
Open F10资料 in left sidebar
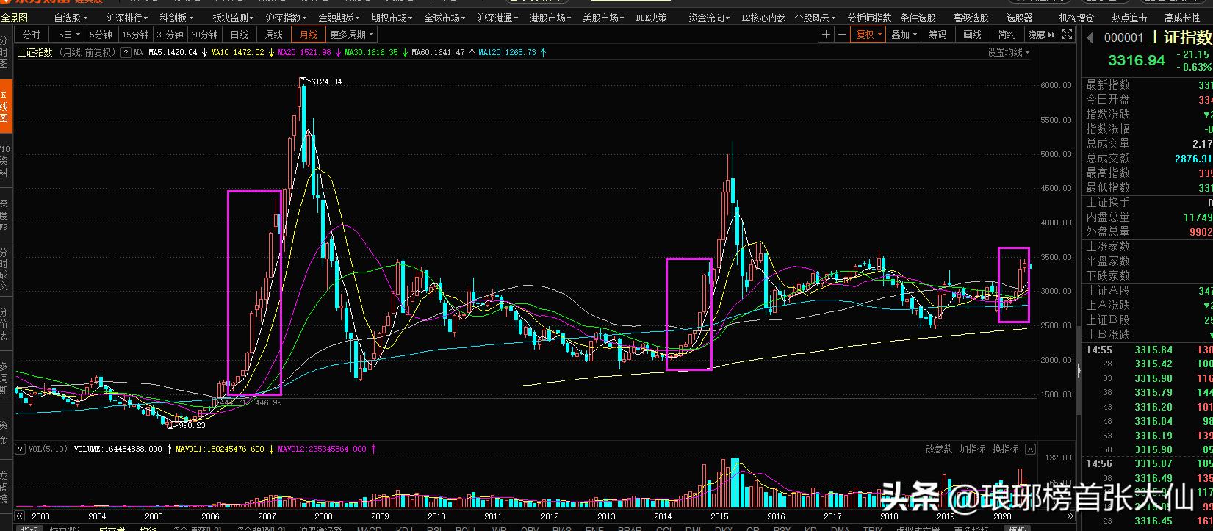[4, 162]
